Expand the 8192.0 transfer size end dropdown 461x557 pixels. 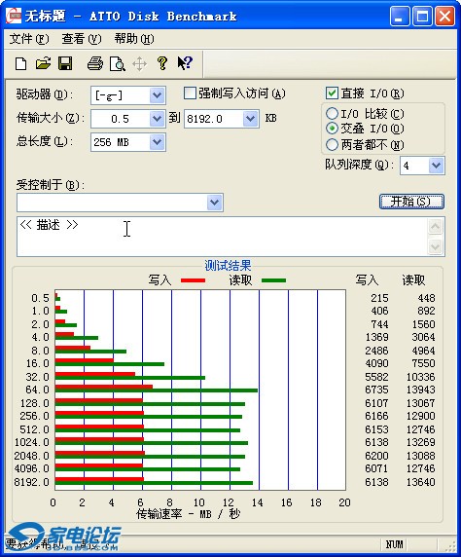pos(250,119)
